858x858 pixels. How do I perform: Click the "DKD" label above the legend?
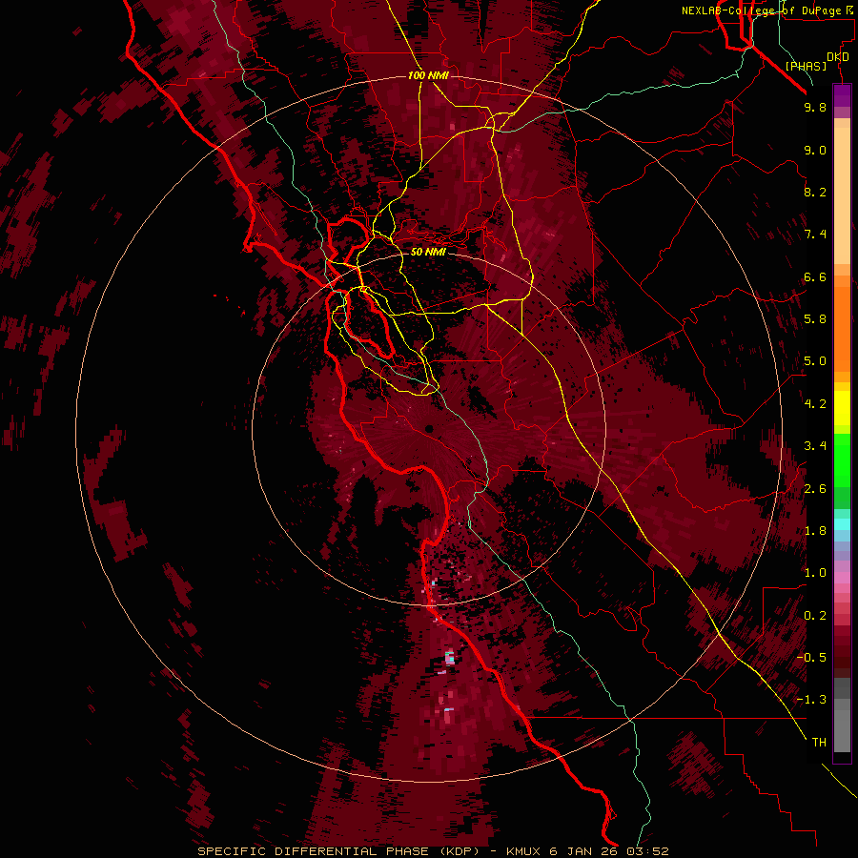(x=838, y=57)
